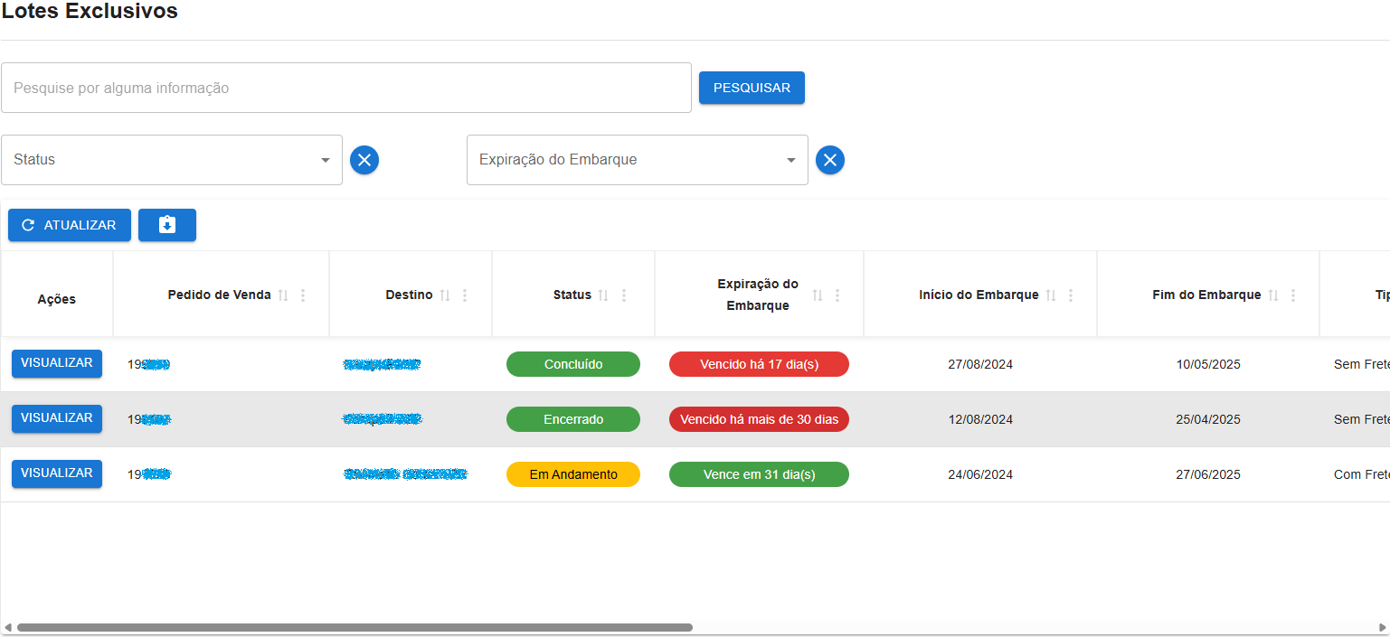Click the export/download clipboard icon

(x=166, y=225)
